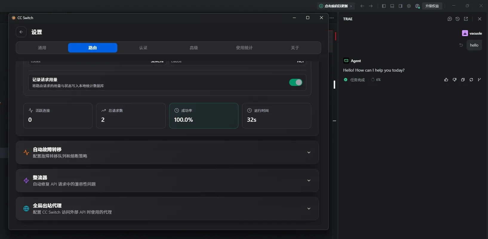
Task: Toggle the bottom panel layout icon
Action: [x=392, y=6]
